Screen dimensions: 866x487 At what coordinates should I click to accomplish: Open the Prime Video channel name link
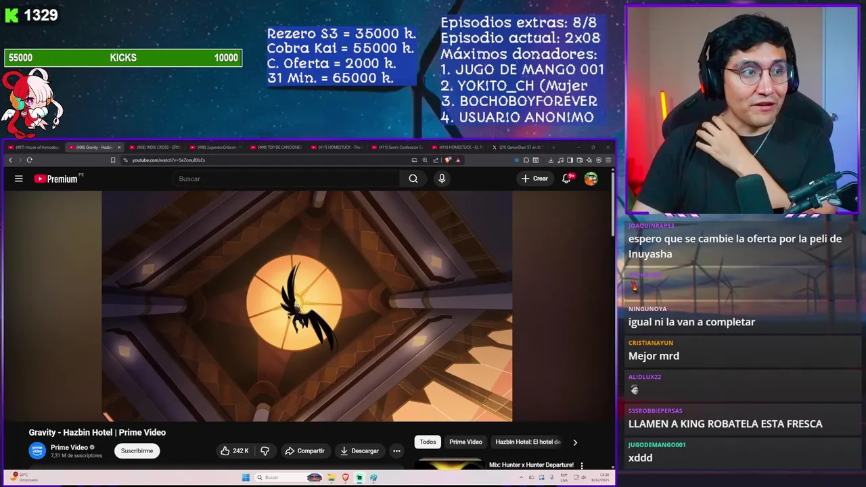tap(69, 447)
